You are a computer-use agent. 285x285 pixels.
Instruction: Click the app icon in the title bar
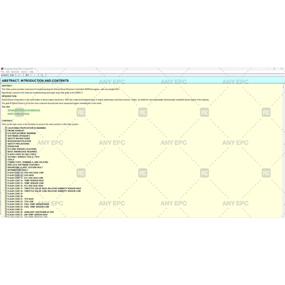pos(2,69)
